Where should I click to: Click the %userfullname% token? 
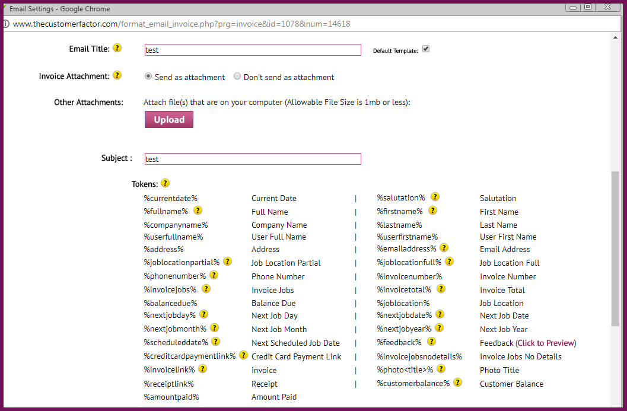pos(174,237)
